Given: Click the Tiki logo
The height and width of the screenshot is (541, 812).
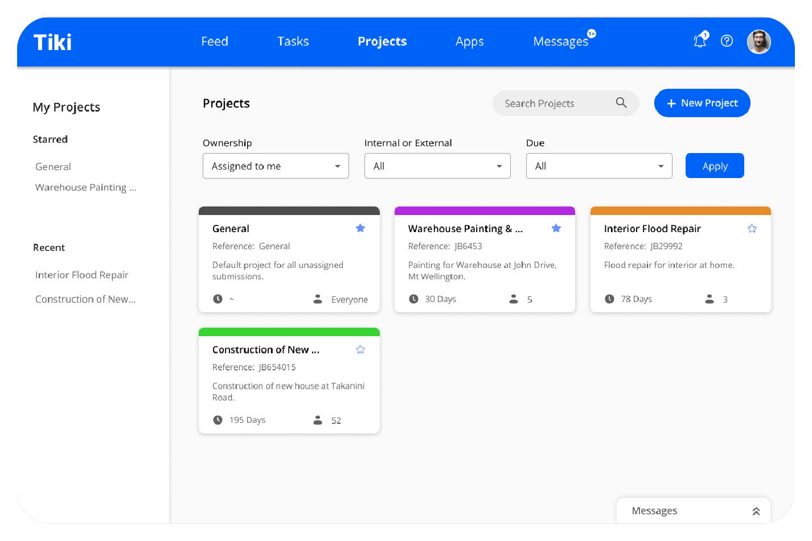Looking at the screenshot, I should tap(52, 42).
